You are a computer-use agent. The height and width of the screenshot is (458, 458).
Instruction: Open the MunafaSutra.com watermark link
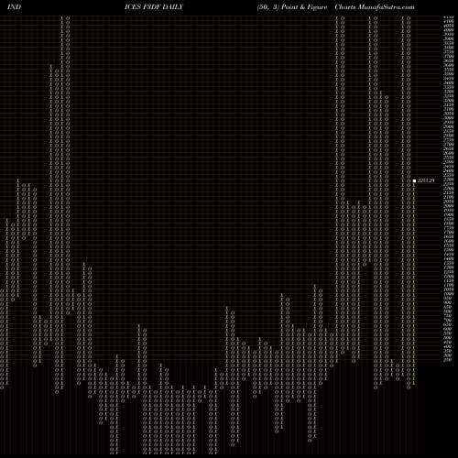387,6
